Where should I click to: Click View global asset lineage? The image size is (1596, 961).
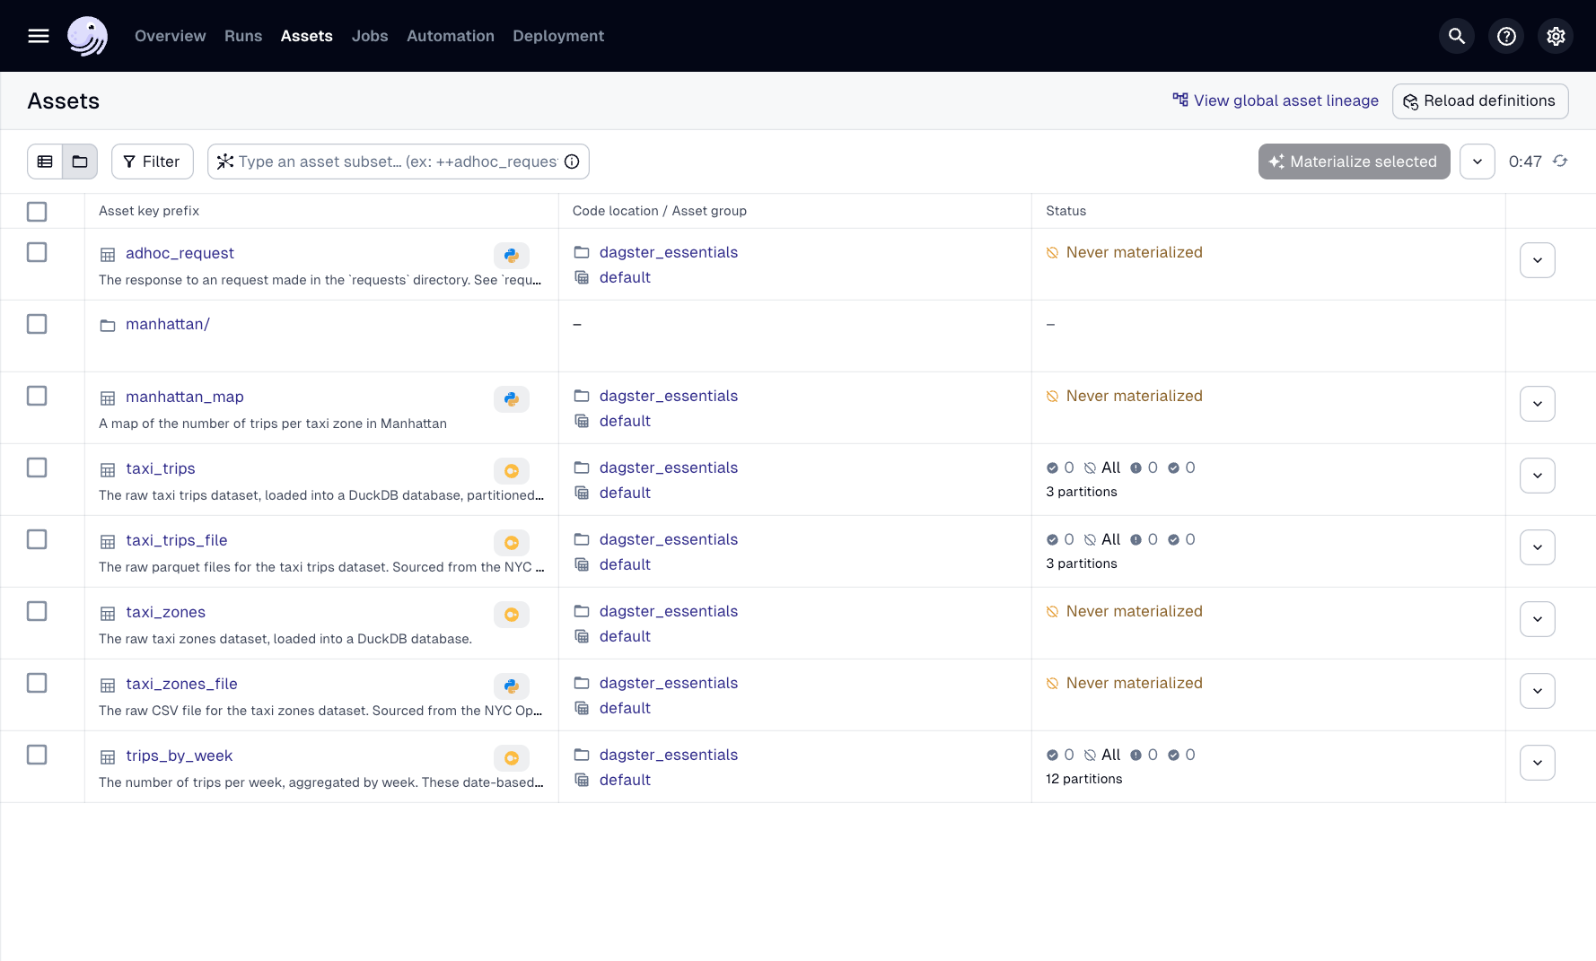[x=1276, y=100]
